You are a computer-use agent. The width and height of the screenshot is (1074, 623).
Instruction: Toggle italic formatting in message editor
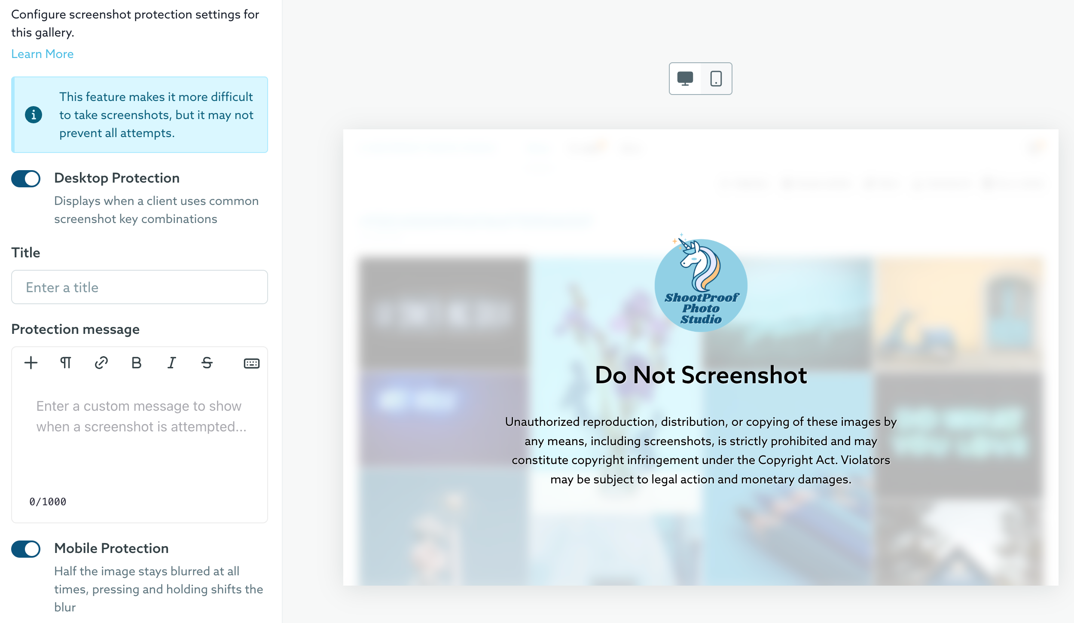coord(171,363)
